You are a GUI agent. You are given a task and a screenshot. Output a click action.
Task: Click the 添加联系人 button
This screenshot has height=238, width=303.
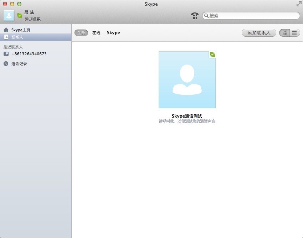click(259, 33)
